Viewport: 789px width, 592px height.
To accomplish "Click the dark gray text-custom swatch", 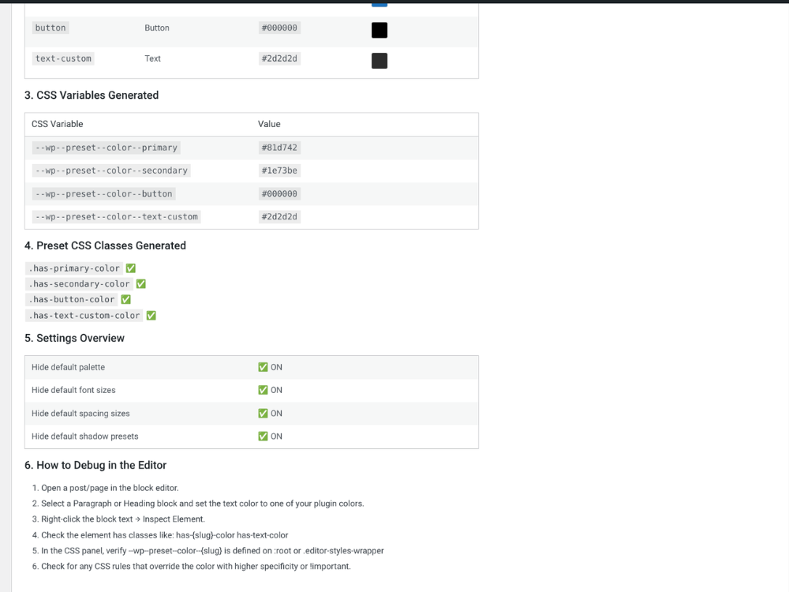I will (x=380, y=61).
